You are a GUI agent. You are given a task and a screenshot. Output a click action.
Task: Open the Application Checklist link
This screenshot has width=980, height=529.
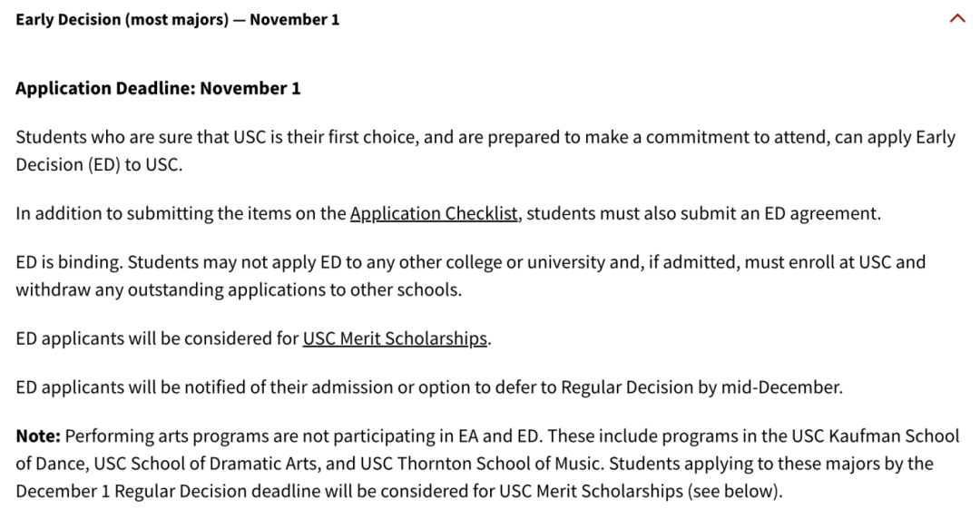click(x=434, y=214)
